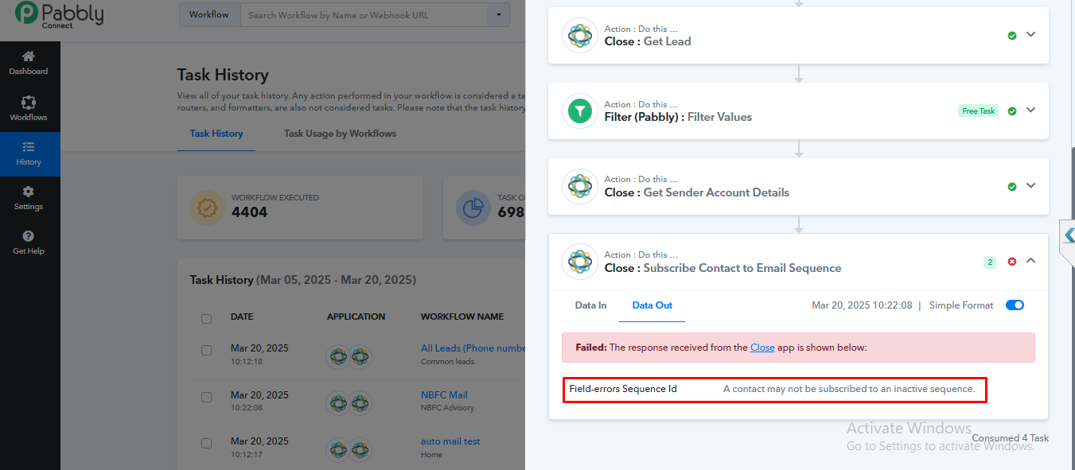Screen dimensions: 1075x470
Task: Click the green number 2 badge
Action: (990, 262)
